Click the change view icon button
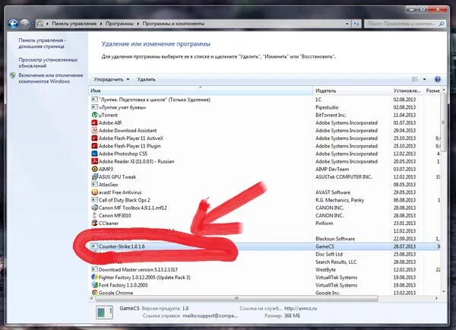 coord(415,79)
